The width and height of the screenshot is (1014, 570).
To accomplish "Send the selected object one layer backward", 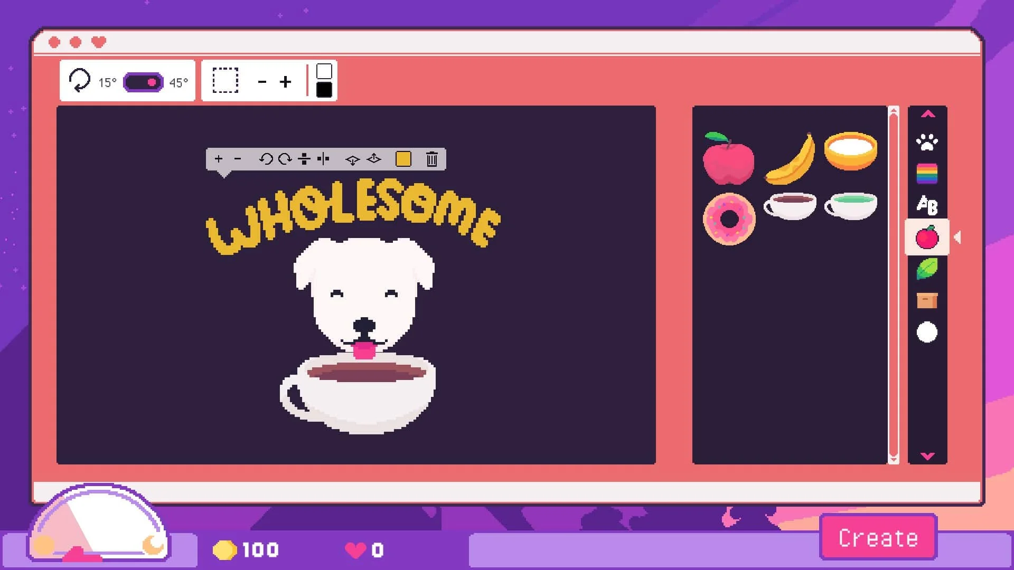I will [x=352, y=159].
